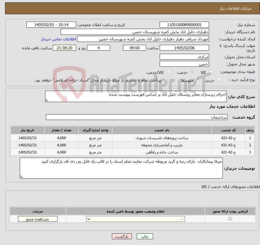Click ساخت پروژه‌های تاسیسات شهری service name
Screen dimensions: 260x245
click(162, 138)
